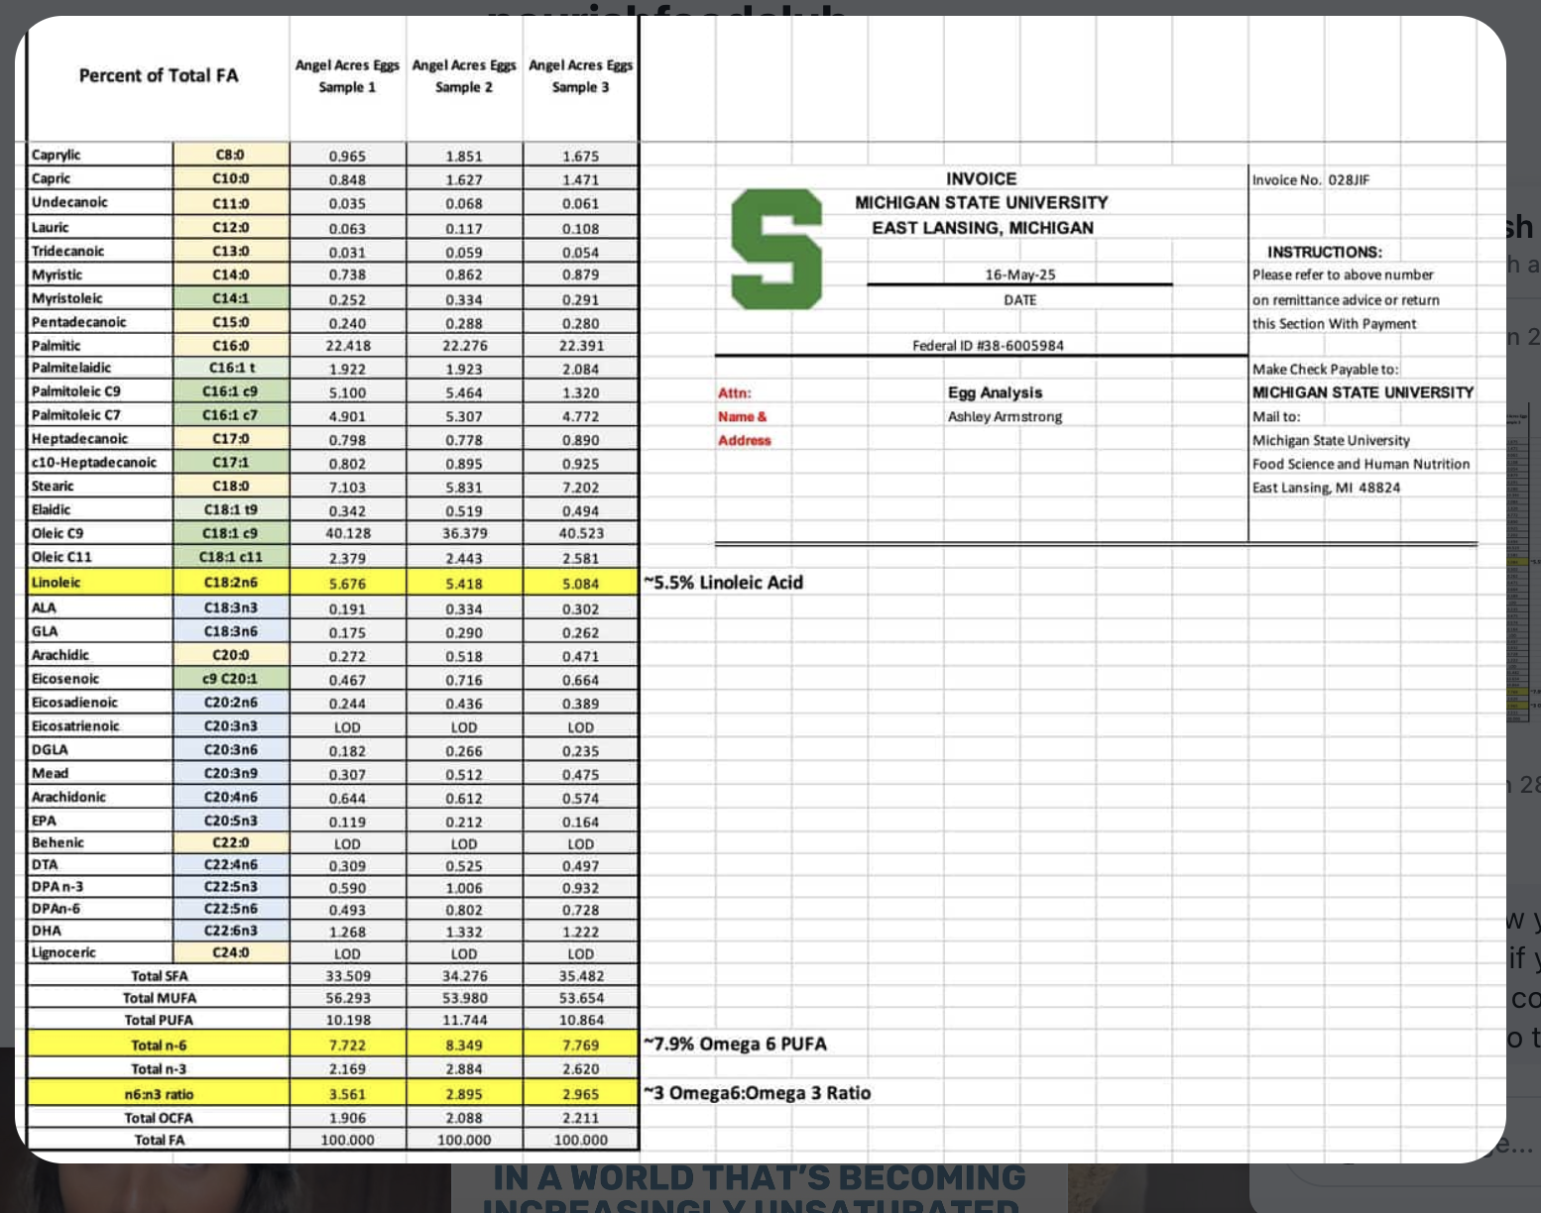The image size is (1541, 1213).
Task: Click the highlighted Linoleic row label
Action: coord(57,583)
